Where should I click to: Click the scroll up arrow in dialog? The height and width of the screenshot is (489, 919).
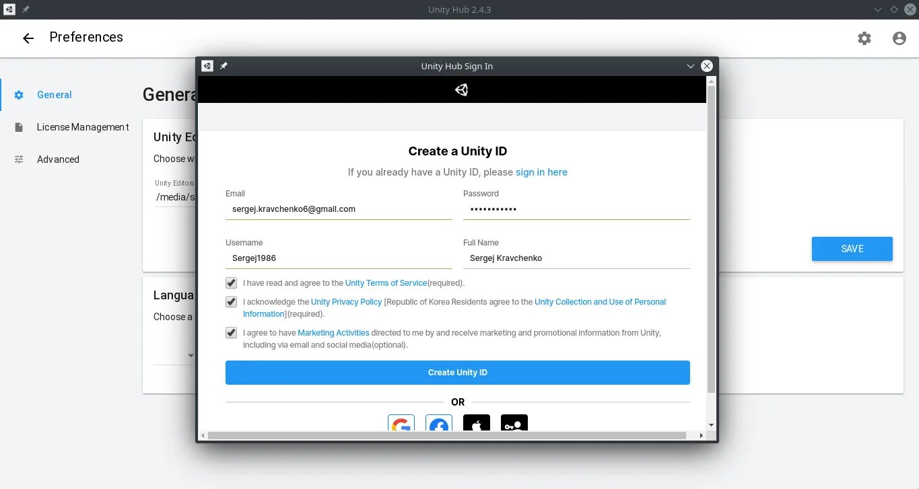point(712,81)
